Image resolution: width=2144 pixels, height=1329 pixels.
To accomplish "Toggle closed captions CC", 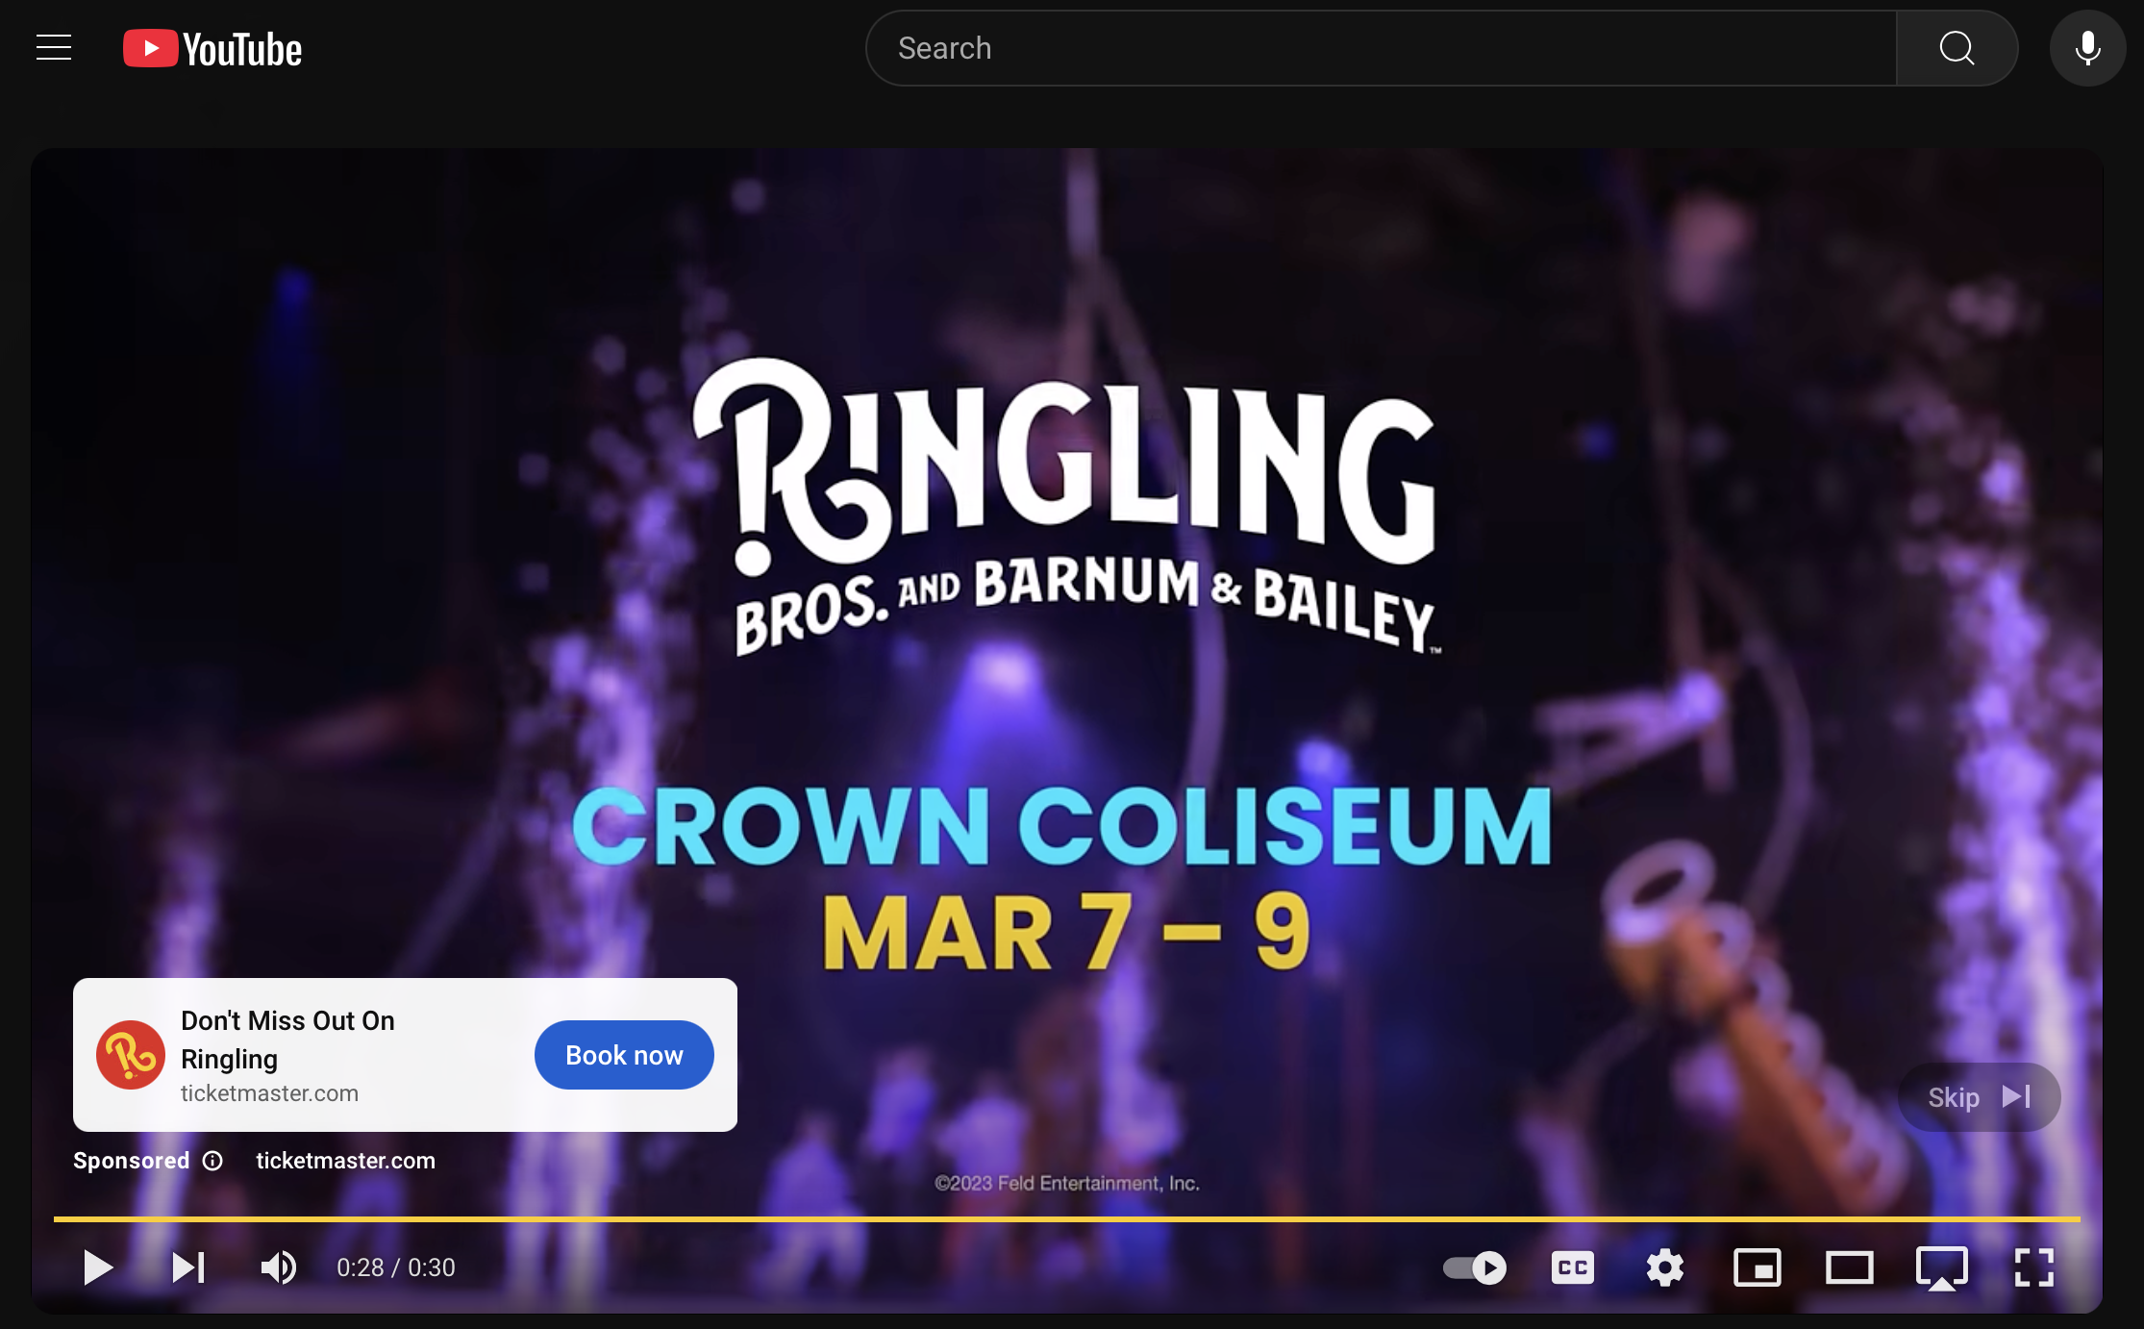I will point(1573,1267).
